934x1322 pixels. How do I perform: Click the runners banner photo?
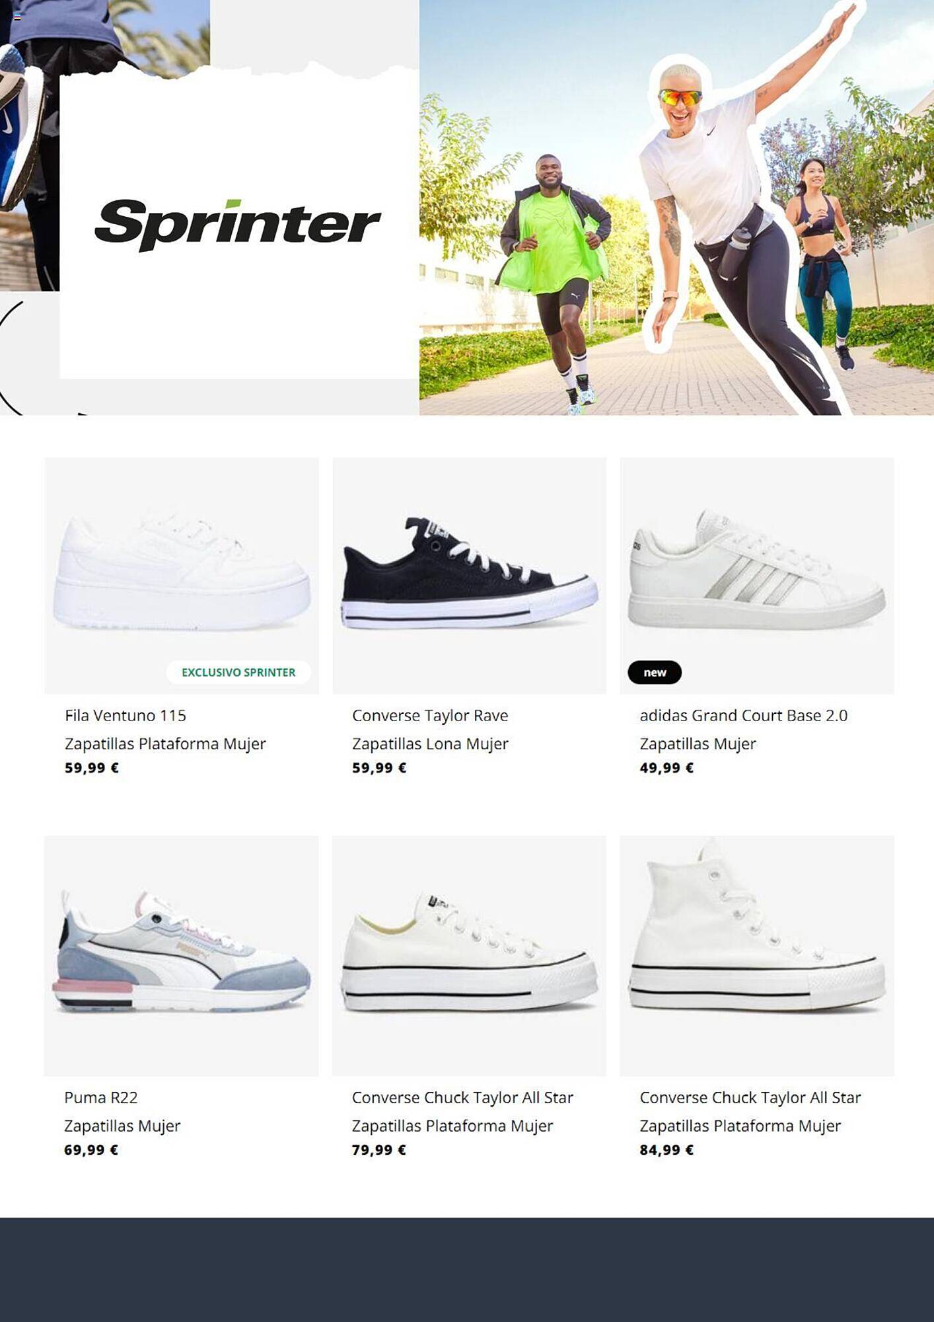tap(676, 208)
